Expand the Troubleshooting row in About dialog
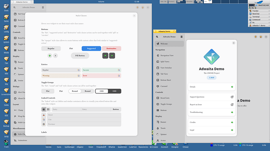This screenshot has width=270, height=151. coord(212,112)
